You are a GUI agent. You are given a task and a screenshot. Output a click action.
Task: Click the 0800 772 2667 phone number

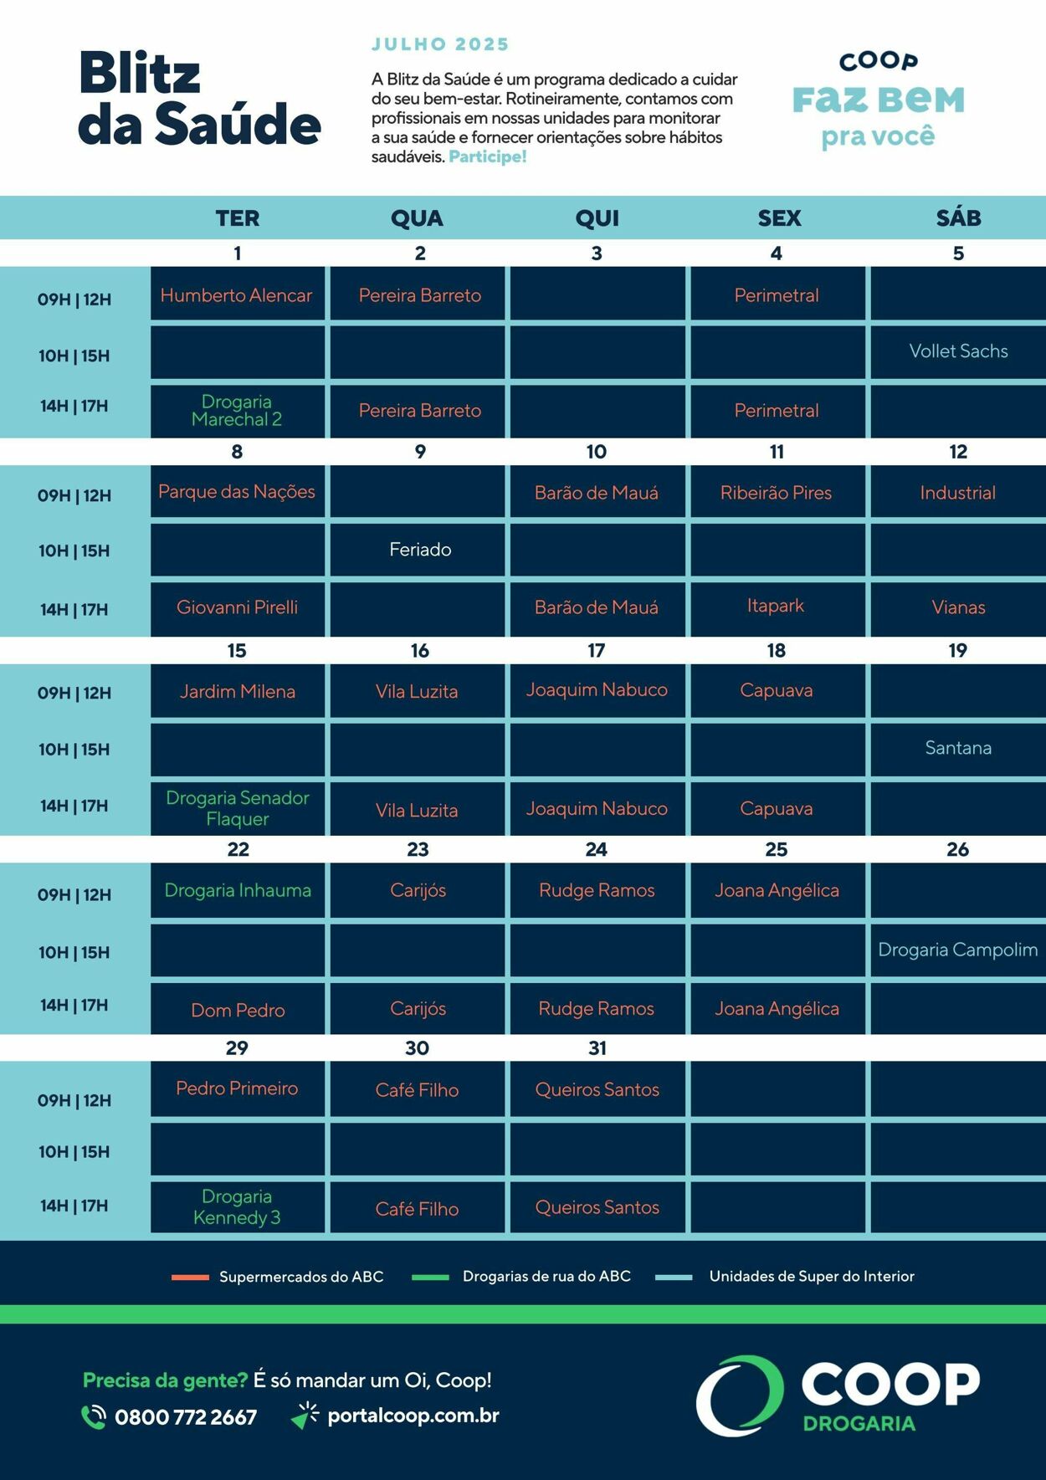(186, 1416)
